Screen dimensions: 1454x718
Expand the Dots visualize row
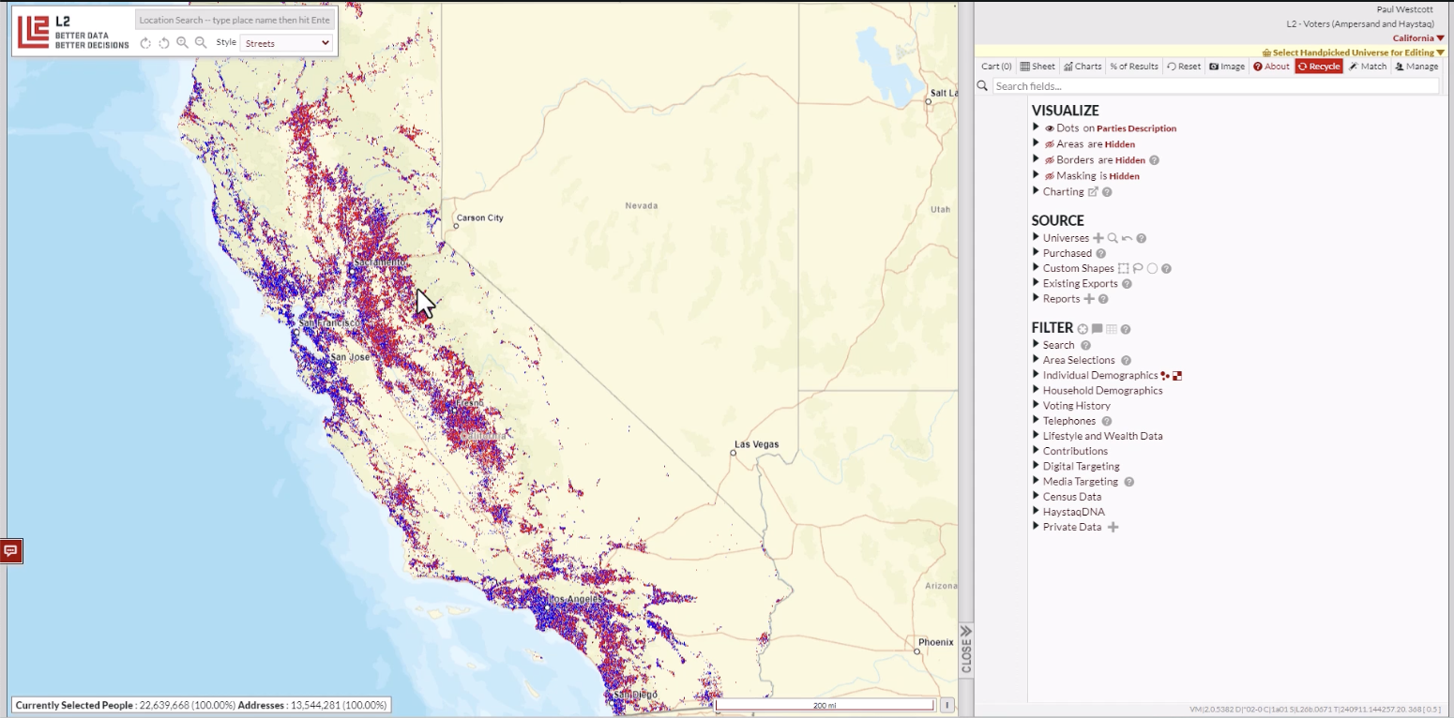[x=1036, y=127]
